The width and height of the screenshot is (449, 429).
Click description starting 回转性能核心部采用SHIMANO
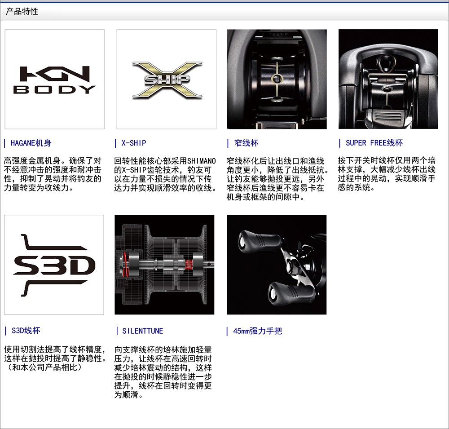click(165, 174)
